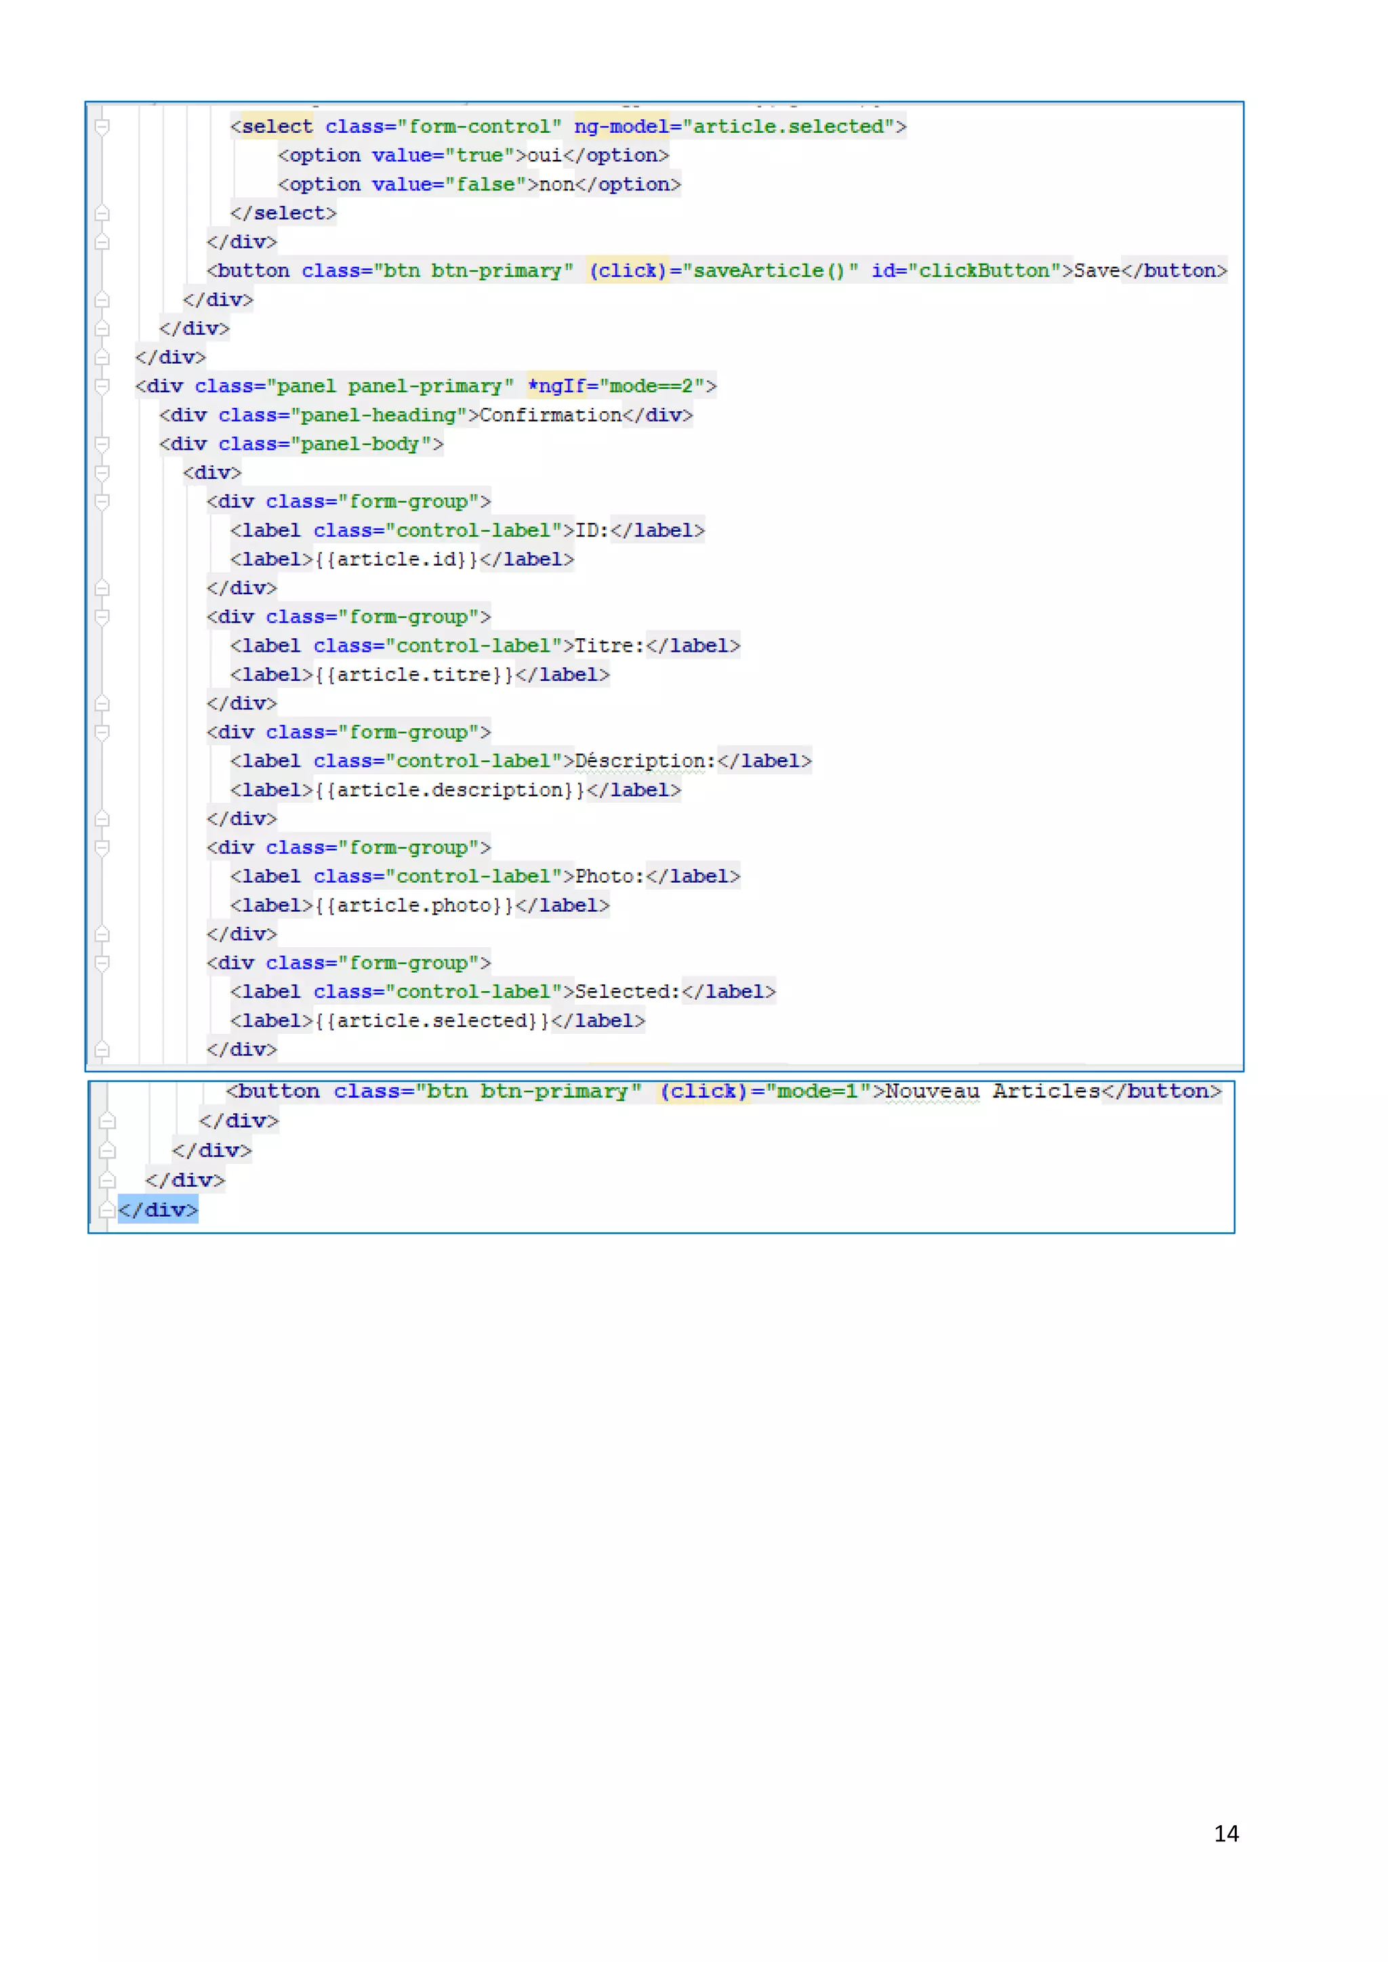Click the highlighted closing div tag at the bottom
Viewport: 1388px width, 1962px height.
(x=158, y=1210)
